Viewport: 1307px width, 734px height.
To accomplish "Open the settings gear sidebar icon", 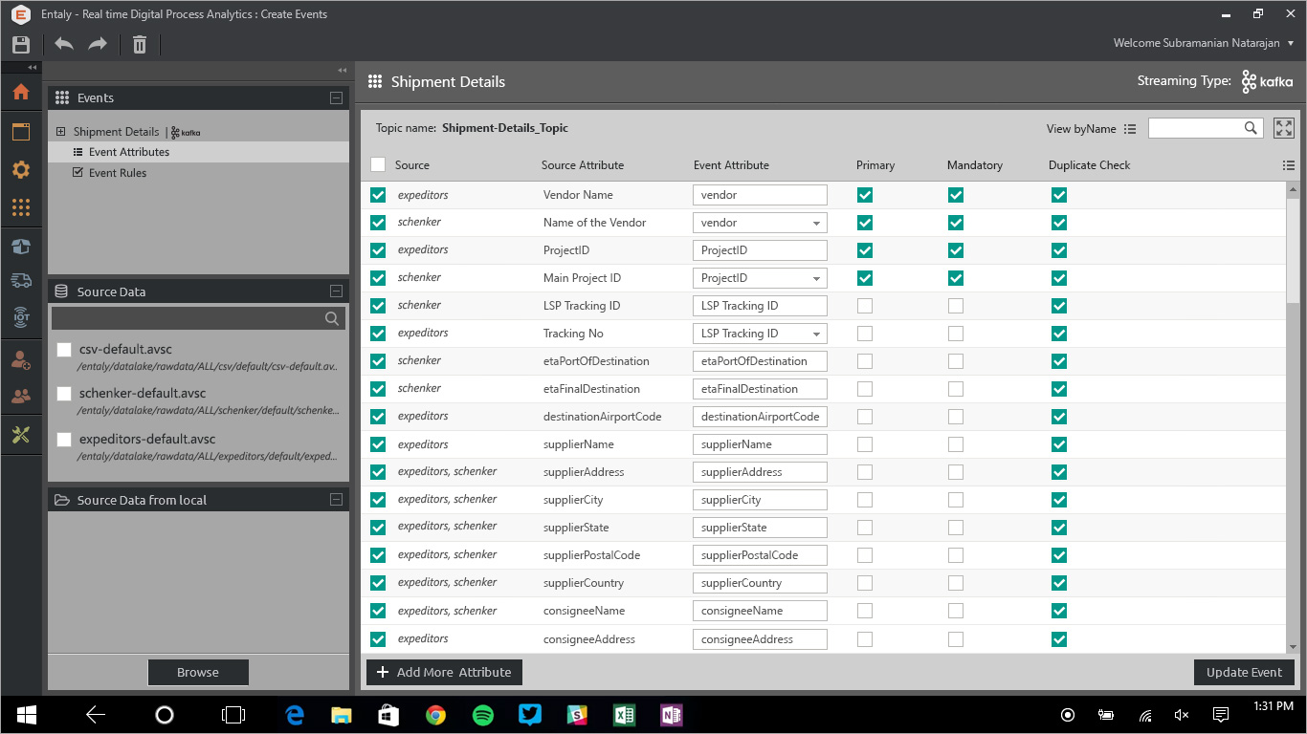I will pyautogui.click(x=21, y=170).
